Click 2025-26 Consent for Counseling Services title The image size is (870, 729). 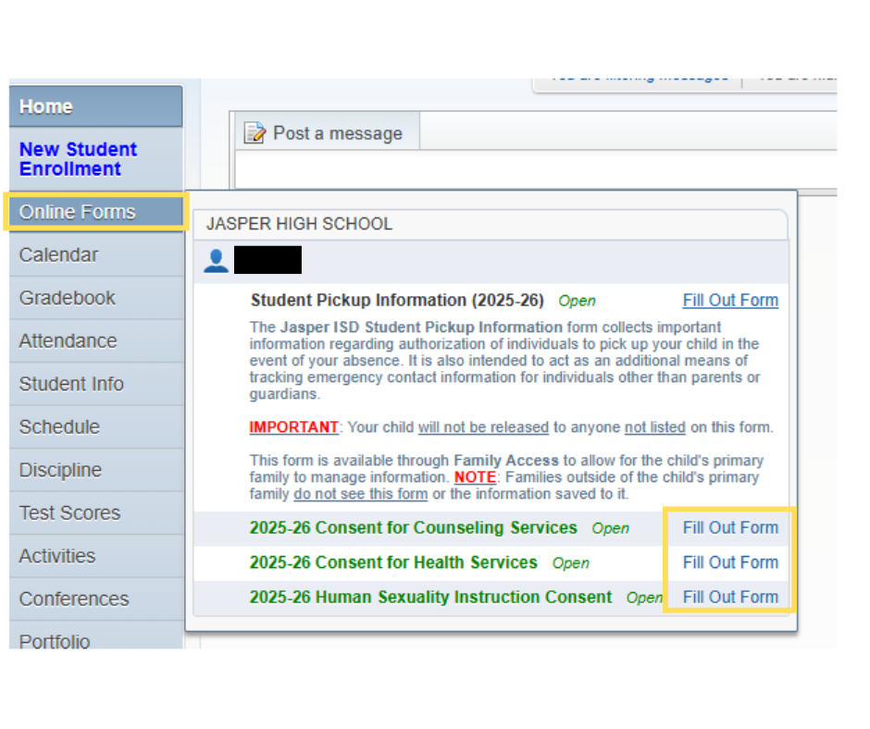pyautogui.click(x=414, y=527)
